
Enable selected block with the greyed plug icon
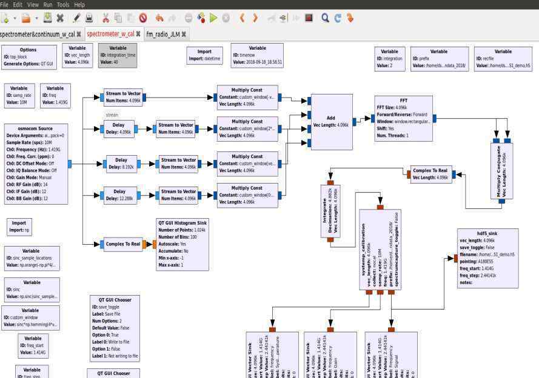coord(272,18)
